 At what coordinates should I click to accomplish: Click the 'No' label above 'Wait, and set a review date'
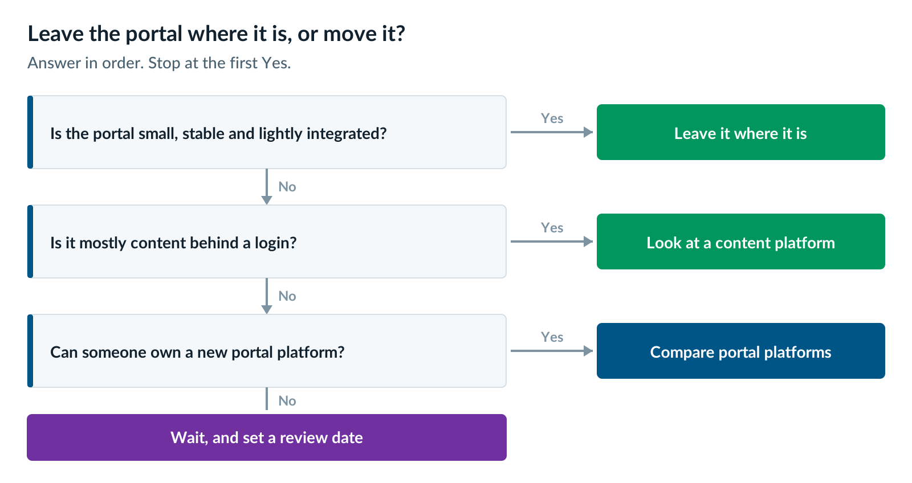point(287,401)
